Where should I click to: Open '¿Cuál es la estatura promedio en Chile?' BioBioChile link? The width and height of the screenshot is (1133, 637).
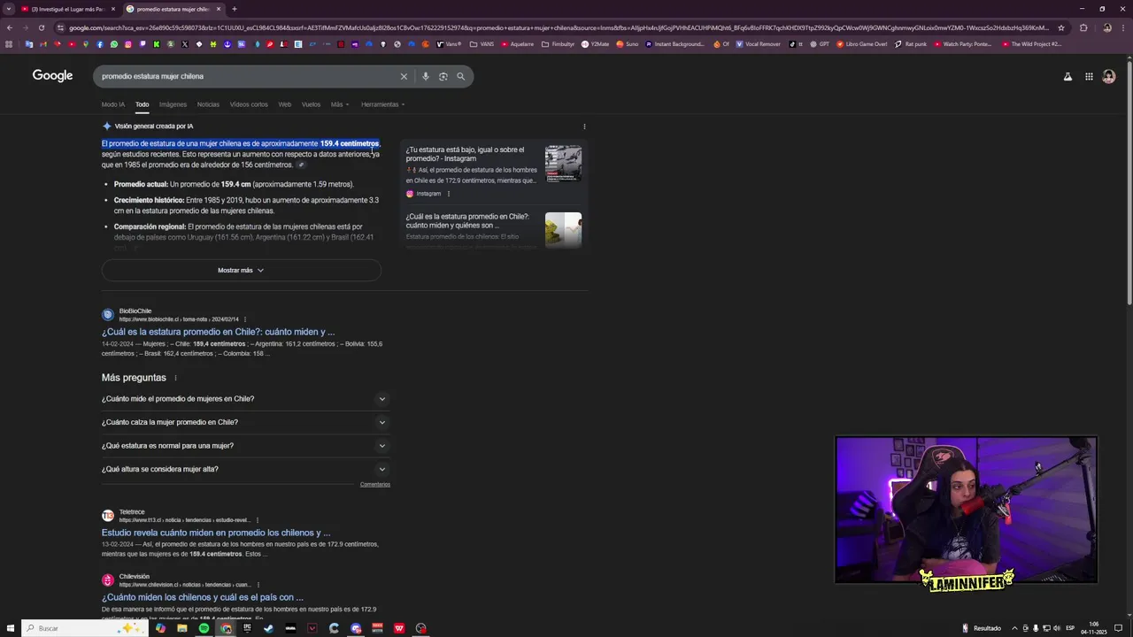218,332
